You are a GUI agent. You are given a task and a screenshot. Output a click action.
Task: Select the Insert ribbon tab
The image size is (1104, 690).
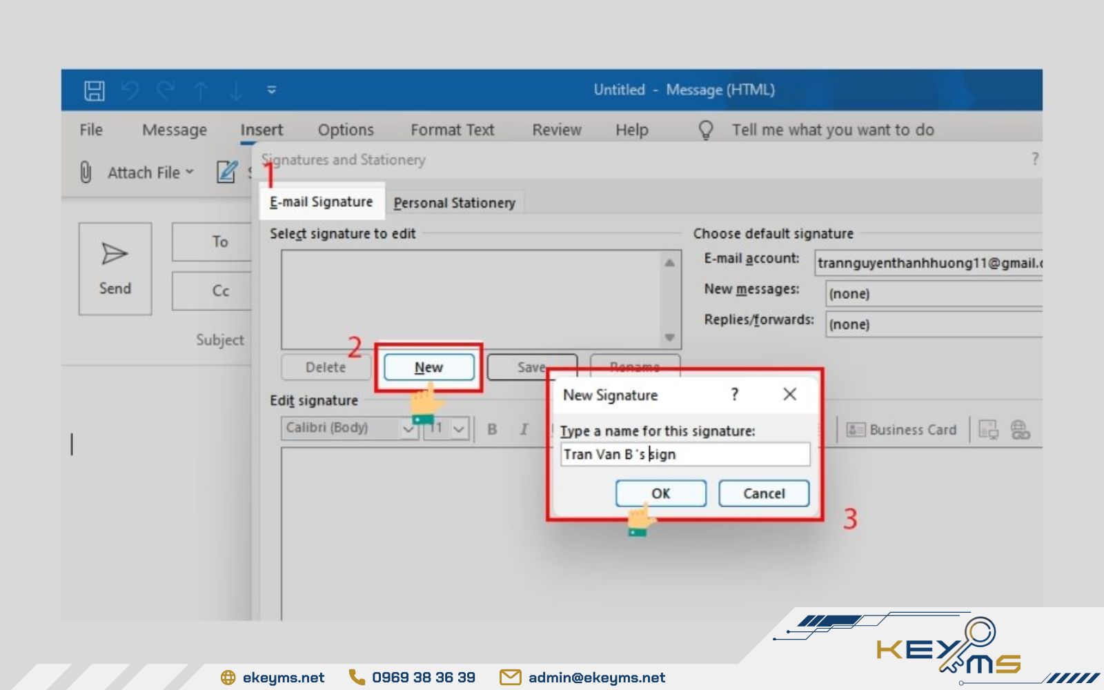pyautogui.click(x=262, y=130)
